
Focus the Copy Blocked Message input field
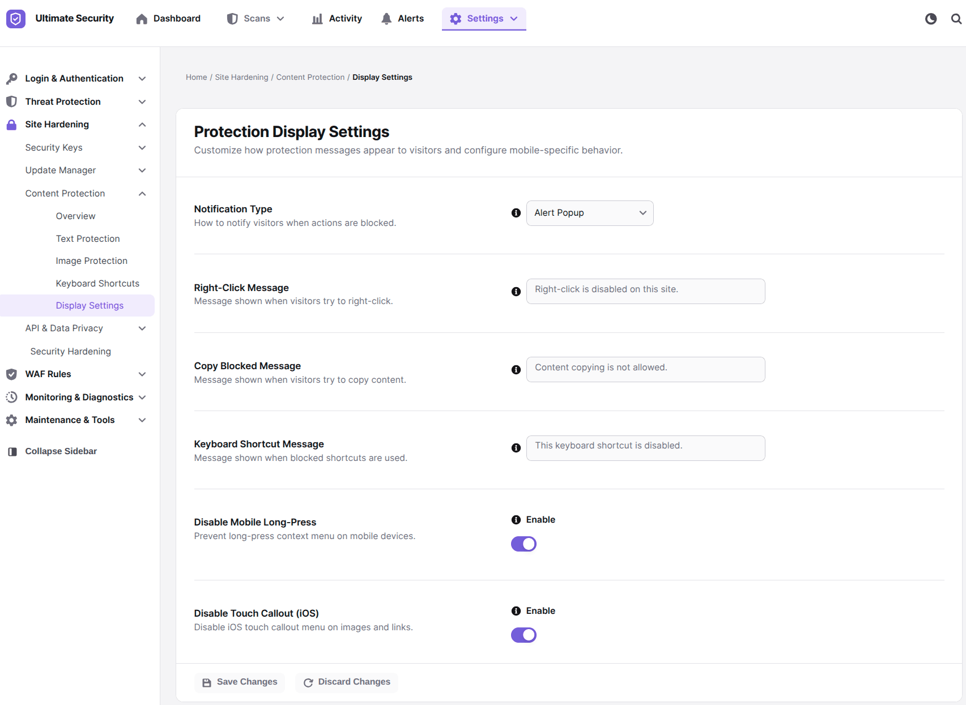coord(646,370)
